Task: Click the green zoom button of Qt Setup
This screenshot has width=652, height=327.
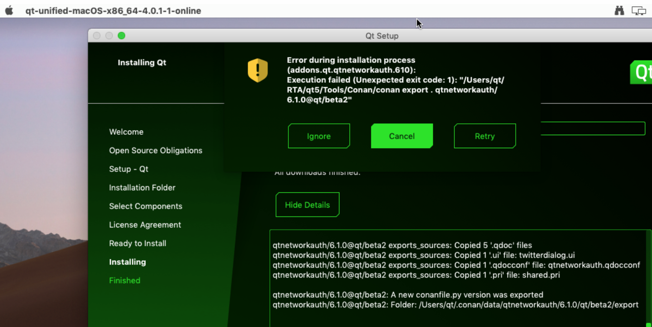Action: 121,36
